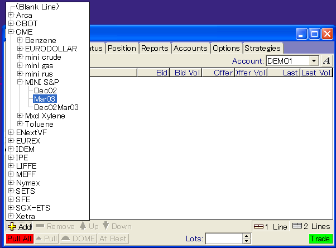The height and width of the screenshot is (248, 336).
Task: Expand the SETS exchange node
Action: coord(11,191)
